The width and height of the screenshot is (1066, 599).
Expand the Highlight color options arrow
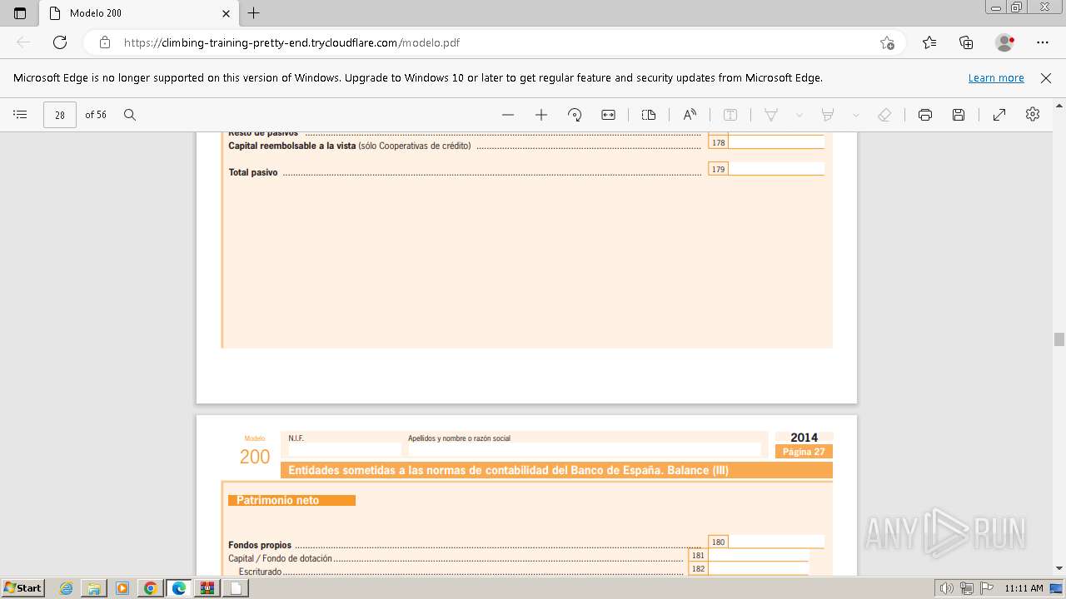(855, 115)
